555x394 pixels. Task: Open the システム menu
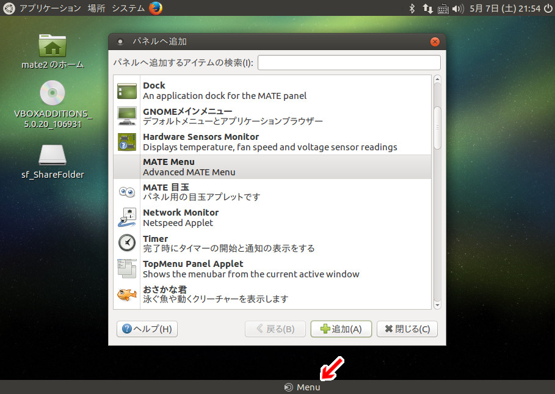coord(128,8)
